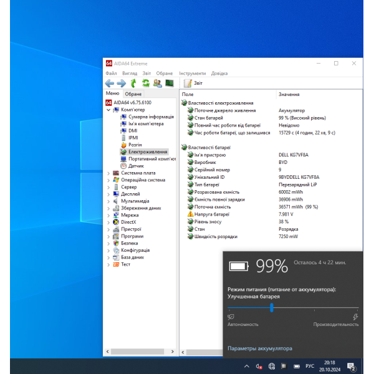Switch the РУС input language indicator
This screenshot has height=374, width=374.
[310, 366]
